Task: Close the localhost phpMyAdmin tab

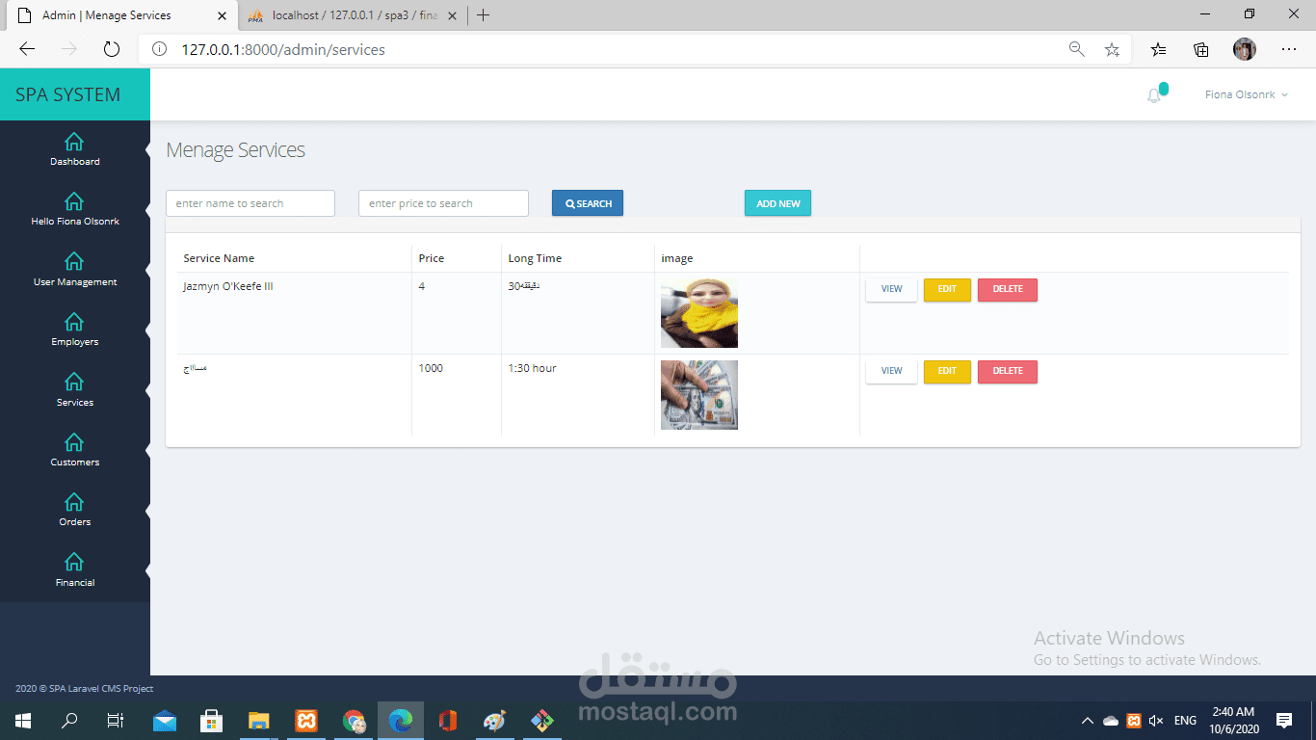Action: [x=453, y=15]
